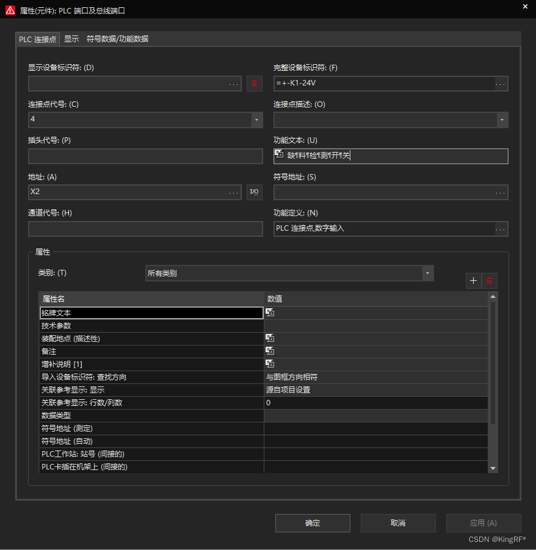Expand the 连接点描述 dropdown

[x=502, y=120]
